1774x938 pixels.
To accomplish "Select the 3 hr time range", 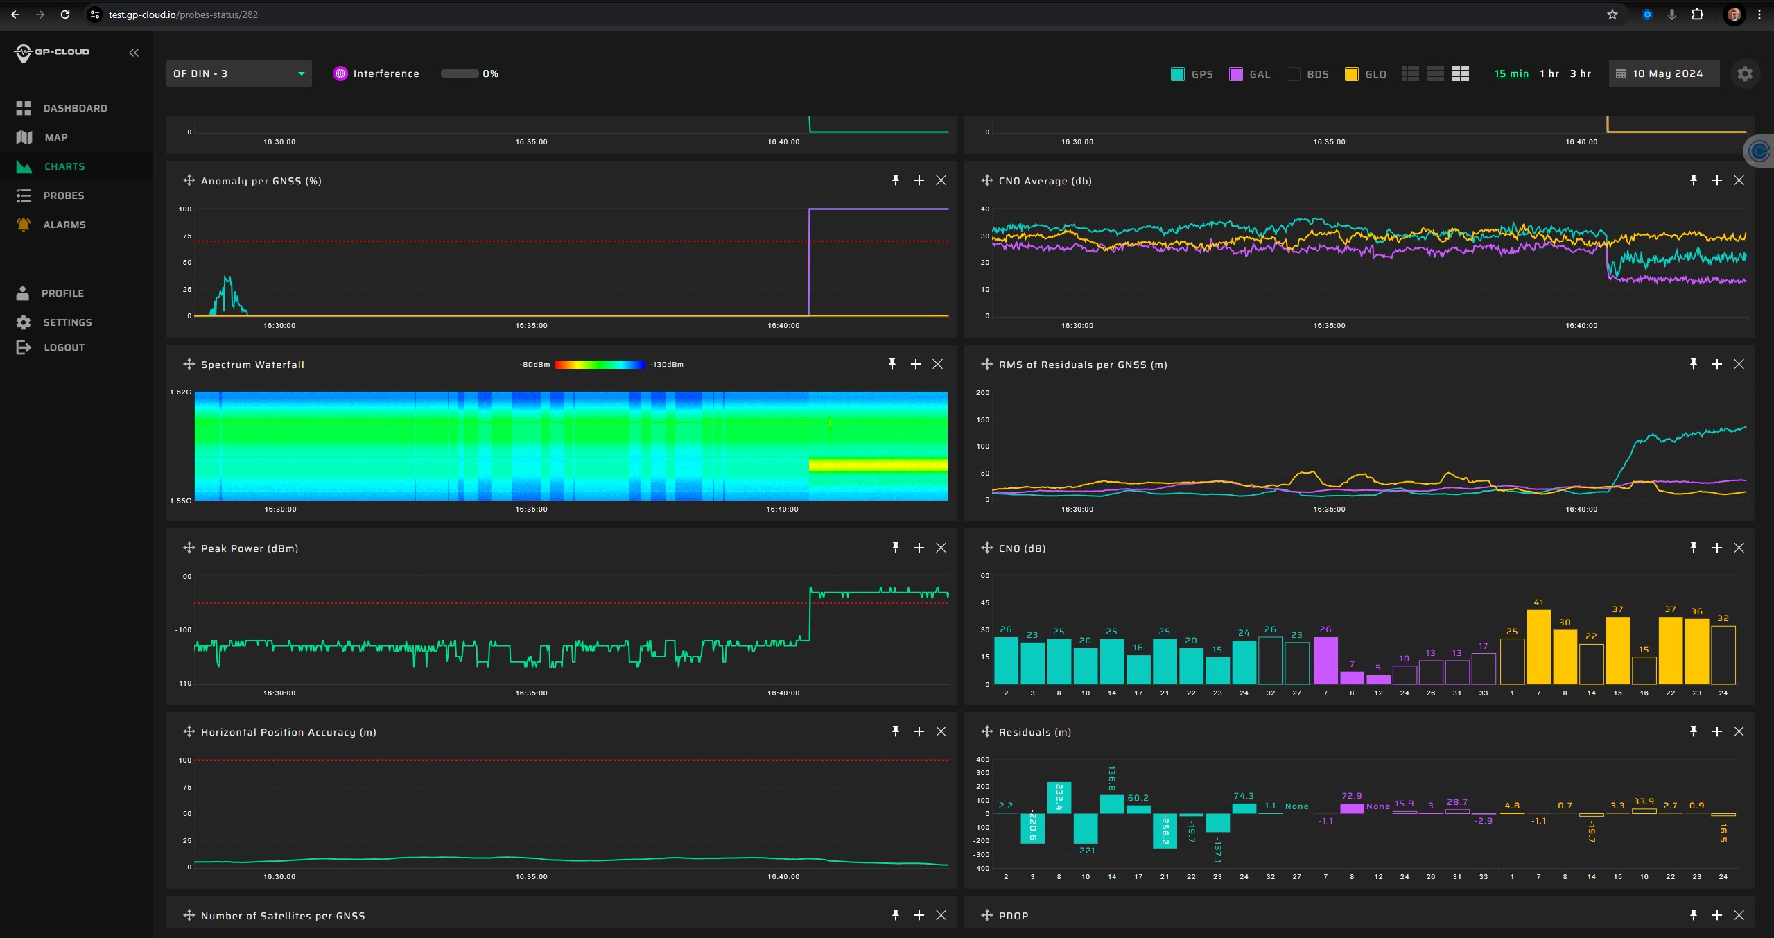I will pos(1580,73).
